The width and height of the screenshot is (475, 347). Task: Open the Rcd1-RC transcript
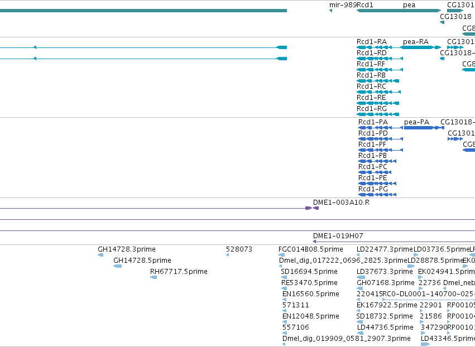(x=371, y=86)
